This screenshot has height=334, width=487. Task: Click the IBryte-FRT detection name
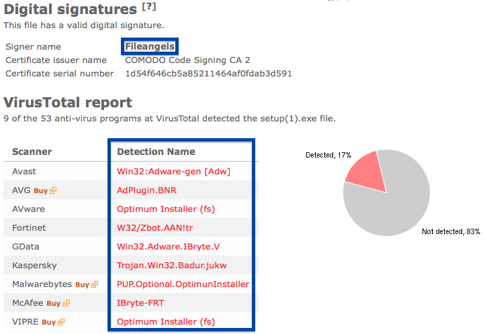pyautogui.click(x=140, y=303)
